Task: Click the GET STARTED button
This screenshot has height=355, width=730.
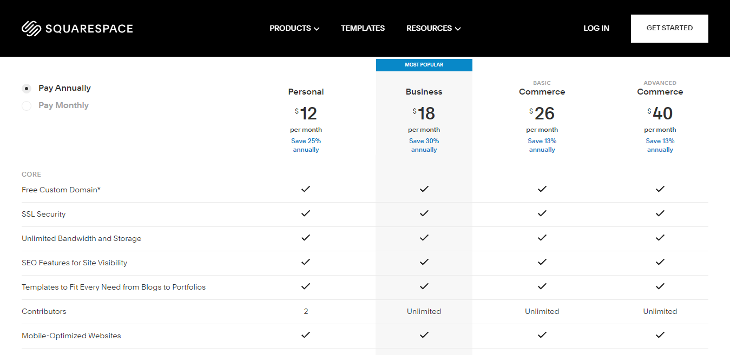Action: click(669, 28)
